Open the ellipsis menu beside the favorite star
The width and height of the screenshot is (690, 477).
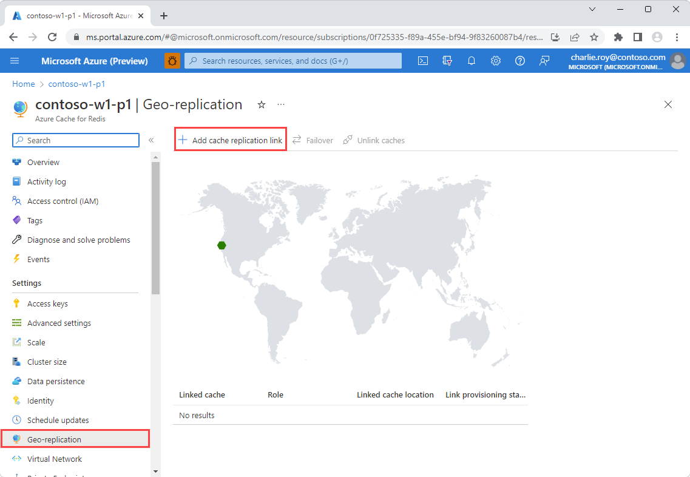click(x=280, y=104)
